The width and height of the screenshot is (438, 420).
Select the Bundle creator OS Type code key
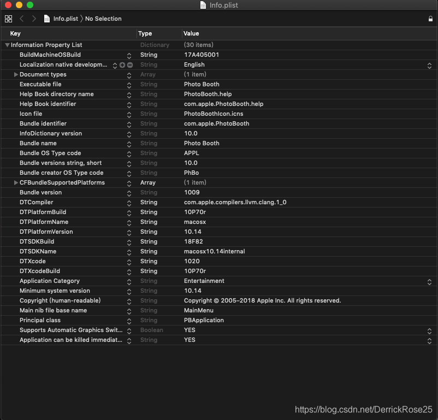click(62, 173)
